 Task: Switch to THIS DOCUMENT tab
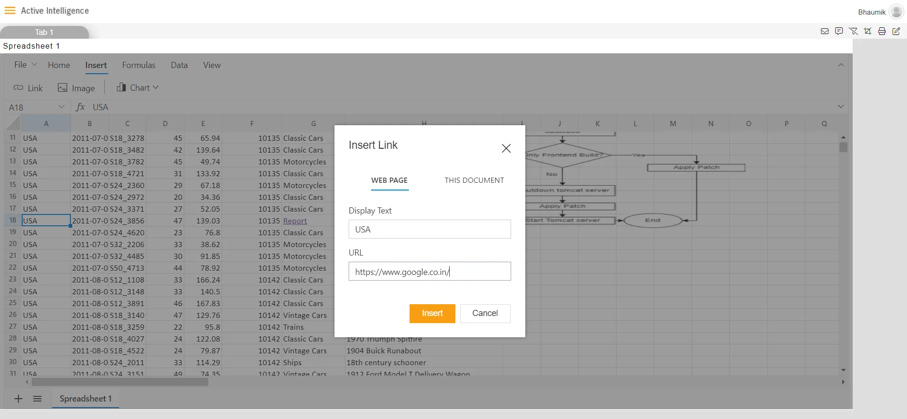pyautogui.click(x=474, y=180)
